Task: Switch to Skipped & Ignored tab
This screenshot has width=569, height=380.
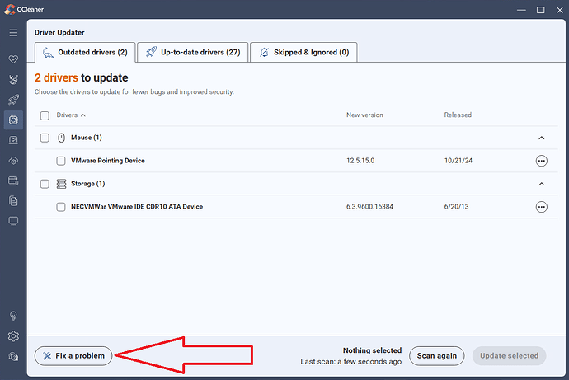Action: coord(303,53)
